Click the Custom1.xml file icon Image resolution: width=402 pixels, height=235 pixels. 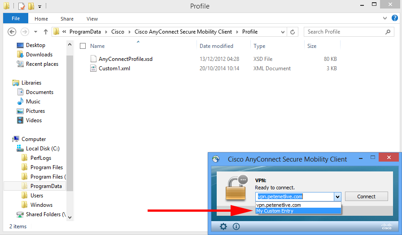point(93,68)
